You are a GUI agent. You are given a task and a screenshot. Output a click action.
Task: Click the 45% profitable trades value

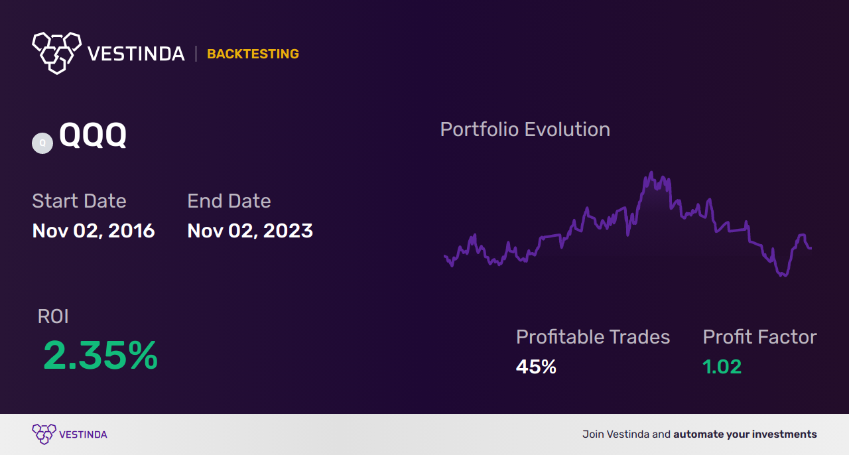pyautogui.click(x=536, y=366)
